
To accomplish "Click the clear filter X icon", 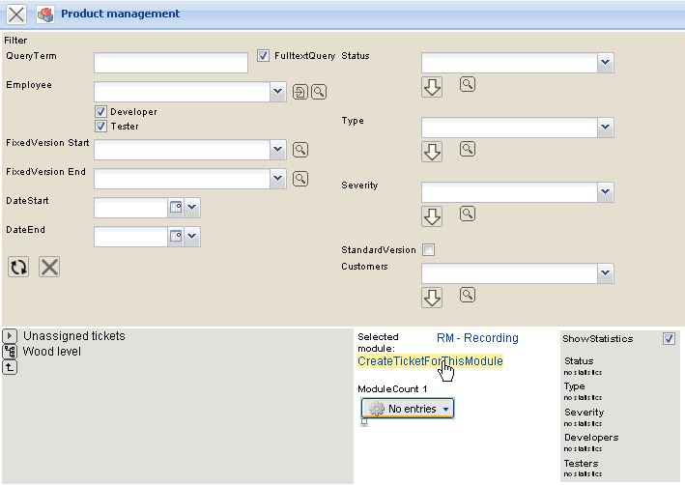I will point(49,267).
